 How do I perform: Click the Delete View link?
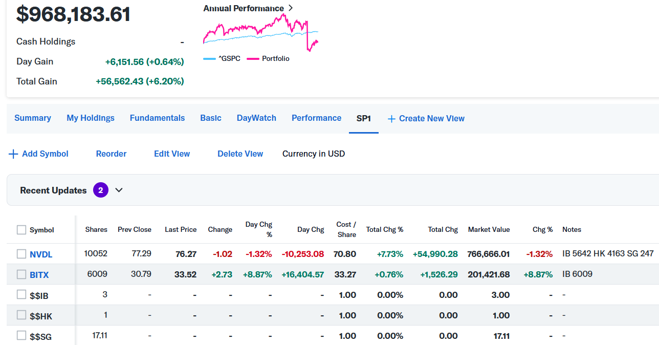click(x=240, y=154)
